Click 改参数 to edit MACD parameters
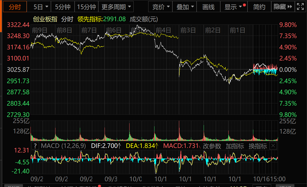Viewport: 307px width, 187px height. coord(212,146)
